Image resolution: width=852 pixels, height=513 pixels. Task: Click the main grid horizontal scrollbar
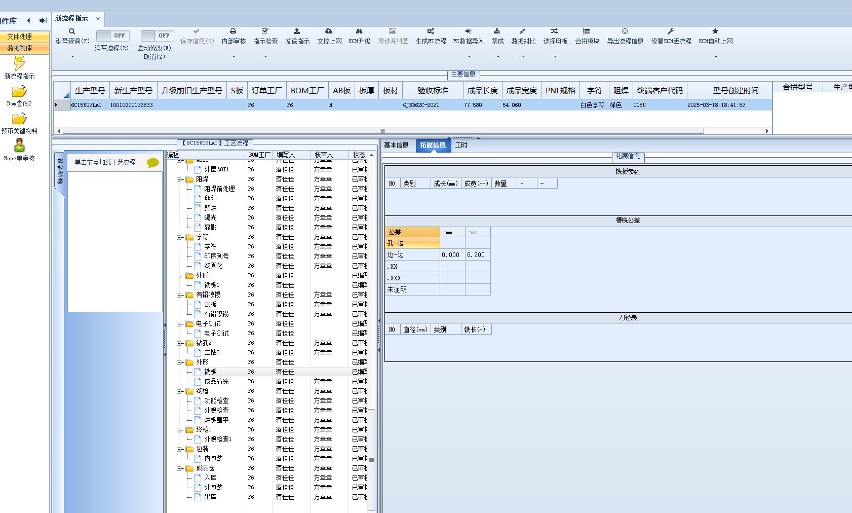click(x=383, y=131)
